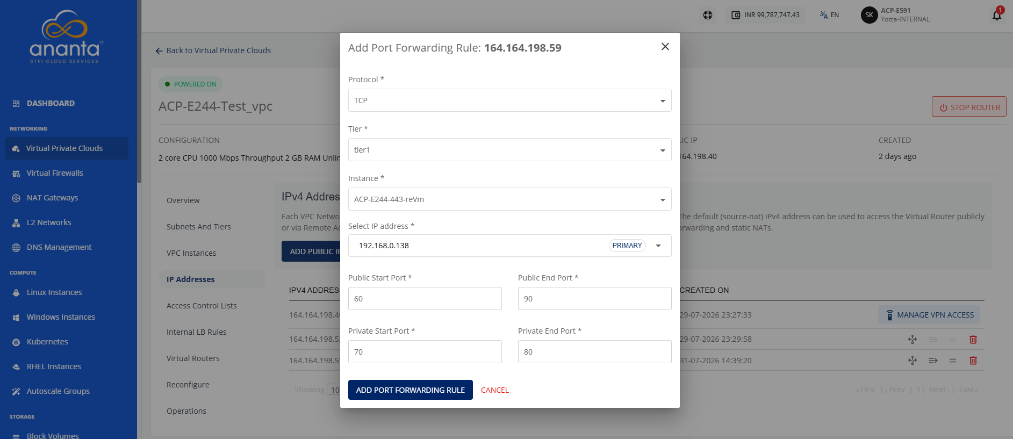Open the EN language selector

click(x=829, y=15)
